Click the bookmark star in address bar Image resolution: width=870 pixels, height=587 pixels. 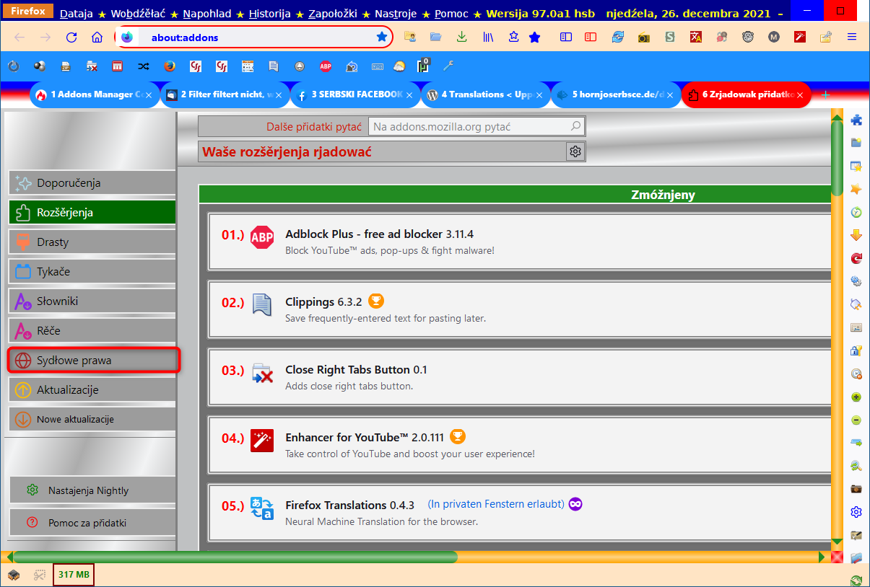pos(382,37)
